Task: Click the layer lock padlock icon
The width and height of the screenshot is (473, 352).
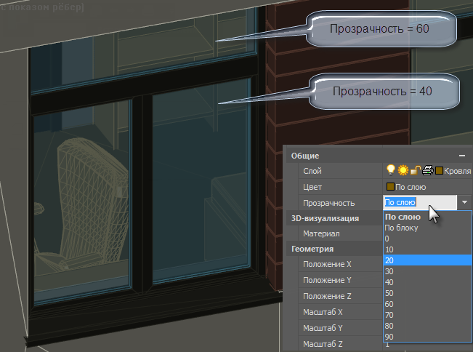Action: (x=413, y=170)
